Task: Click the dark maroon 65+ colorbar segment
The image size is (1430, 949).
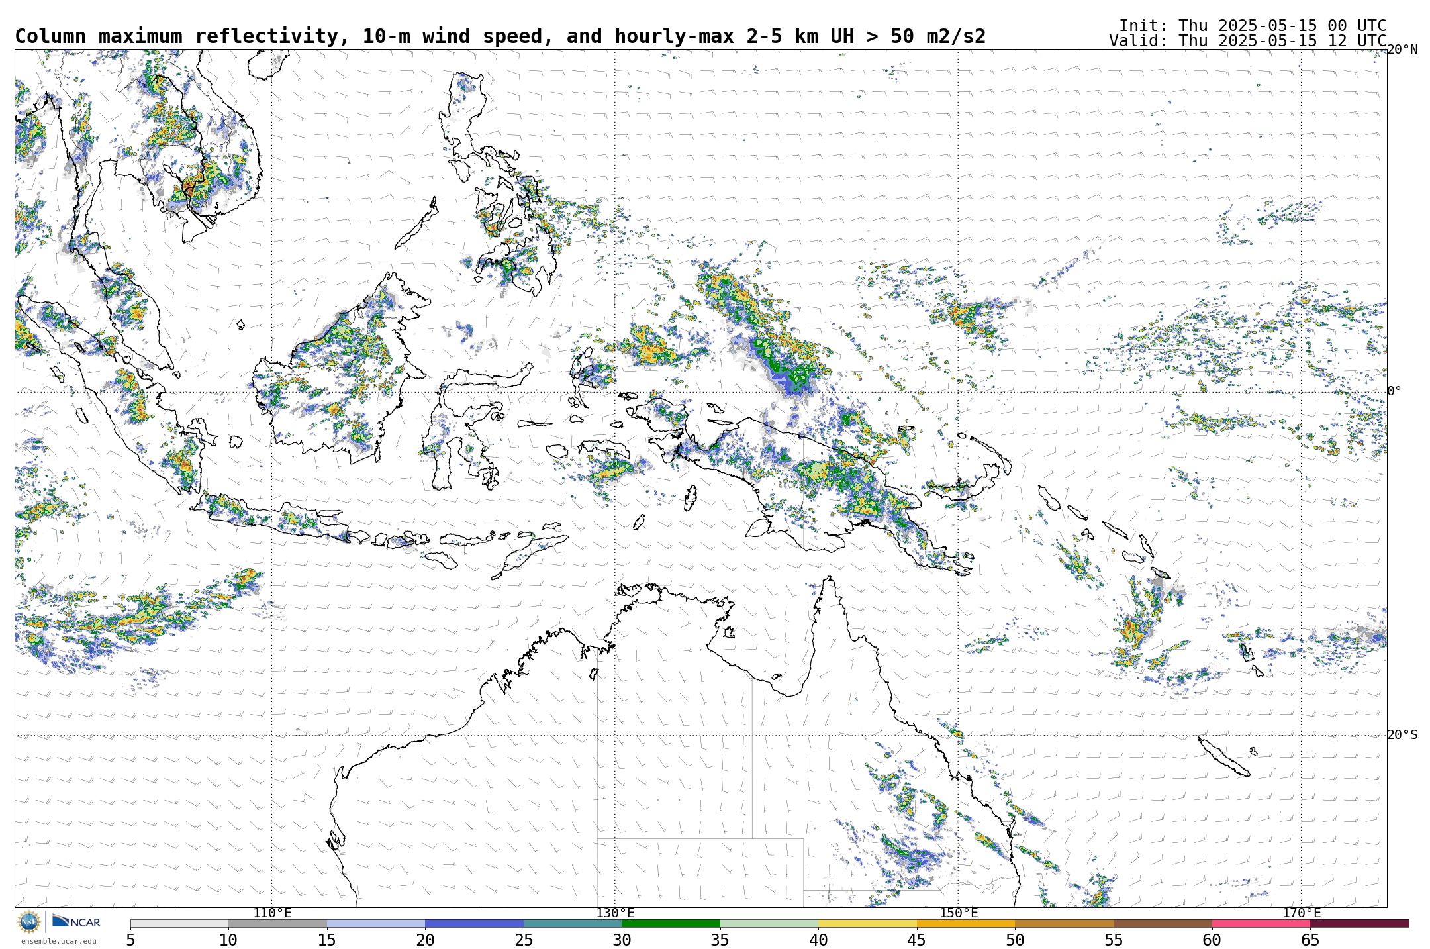Action: click(1359, 923)
